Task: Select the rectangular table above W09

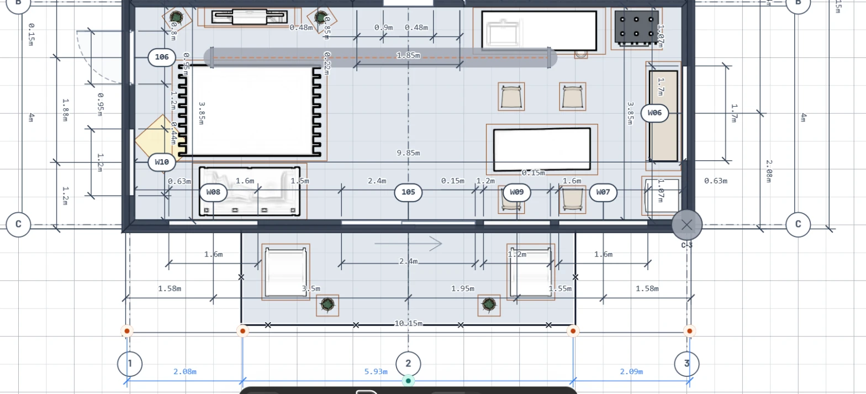Action: point(542,150)
